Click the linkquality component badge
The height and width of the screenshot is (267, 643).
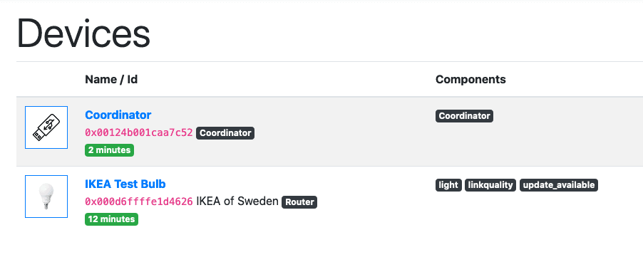pyautogui.click(x=490, y=185)
